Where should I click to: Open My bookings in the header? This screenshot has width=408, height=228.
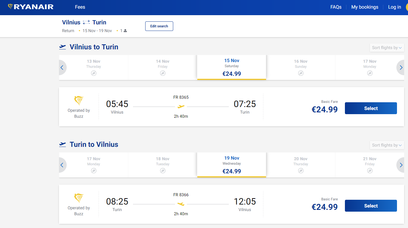pos(365,7)
